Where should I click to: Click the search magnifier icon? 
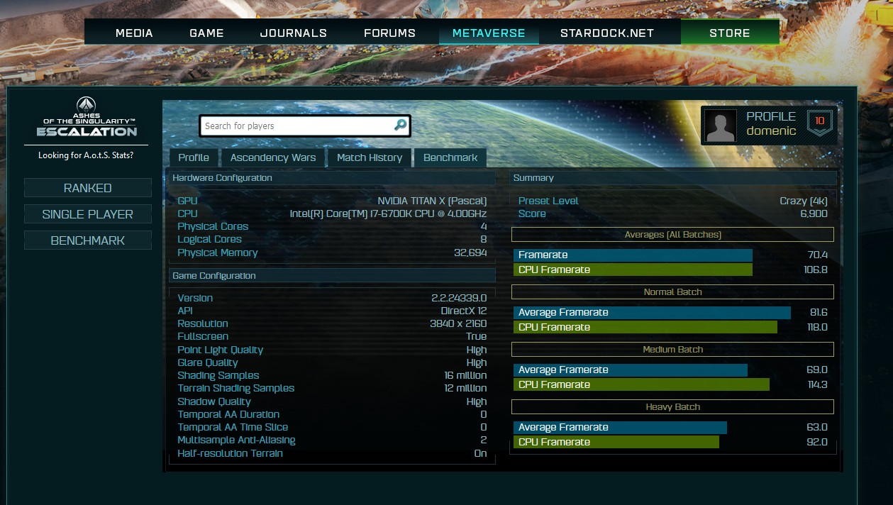(x=400, y=126)
